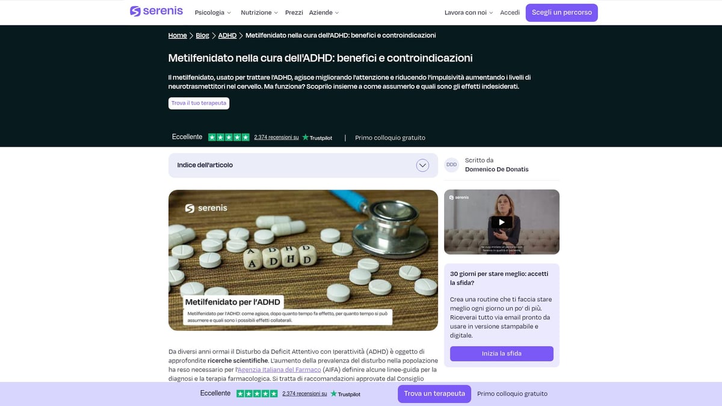Screen dimensions: 722x406
Task: Open the Psicologia dropdown menu
Action: pyautogui.click(x=212, y=13)
